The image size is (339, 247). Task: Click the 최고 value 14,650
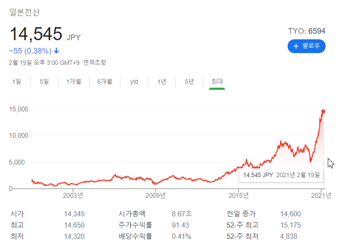(x=74, y=225)
